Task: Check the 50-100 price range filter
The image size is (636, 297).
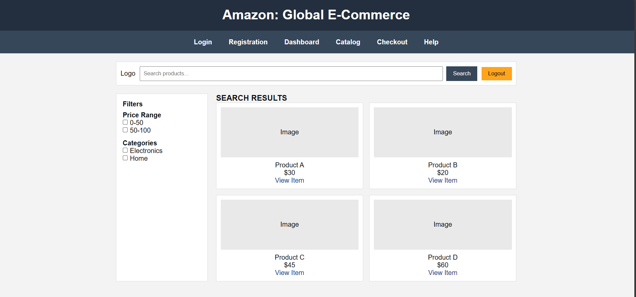Action: pyautogui.click(x=125, y=130)
